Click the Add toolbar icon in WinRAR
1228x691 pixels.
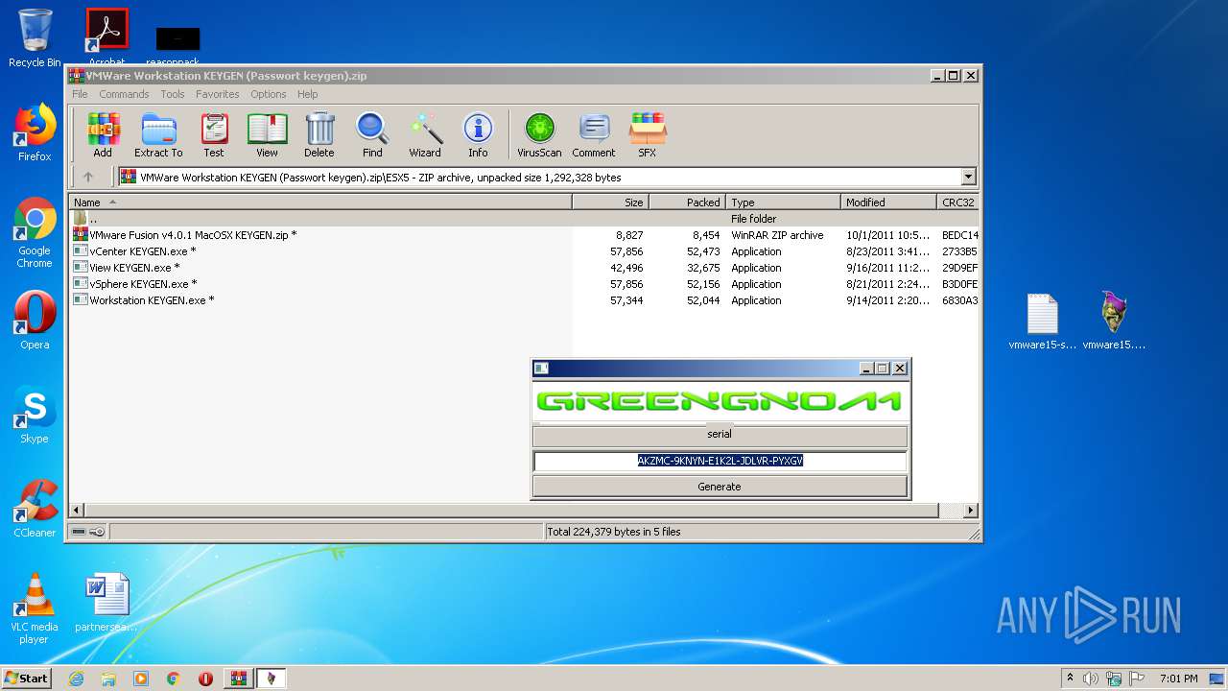pyautogui.click(x=103, y=134)
